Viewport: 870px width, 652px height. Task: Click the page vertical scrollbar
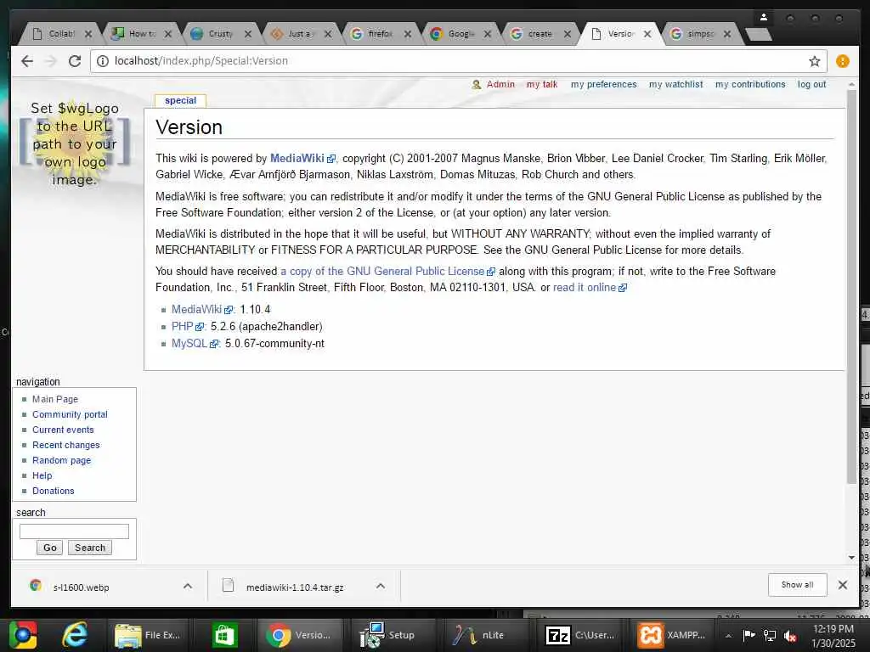851,285
